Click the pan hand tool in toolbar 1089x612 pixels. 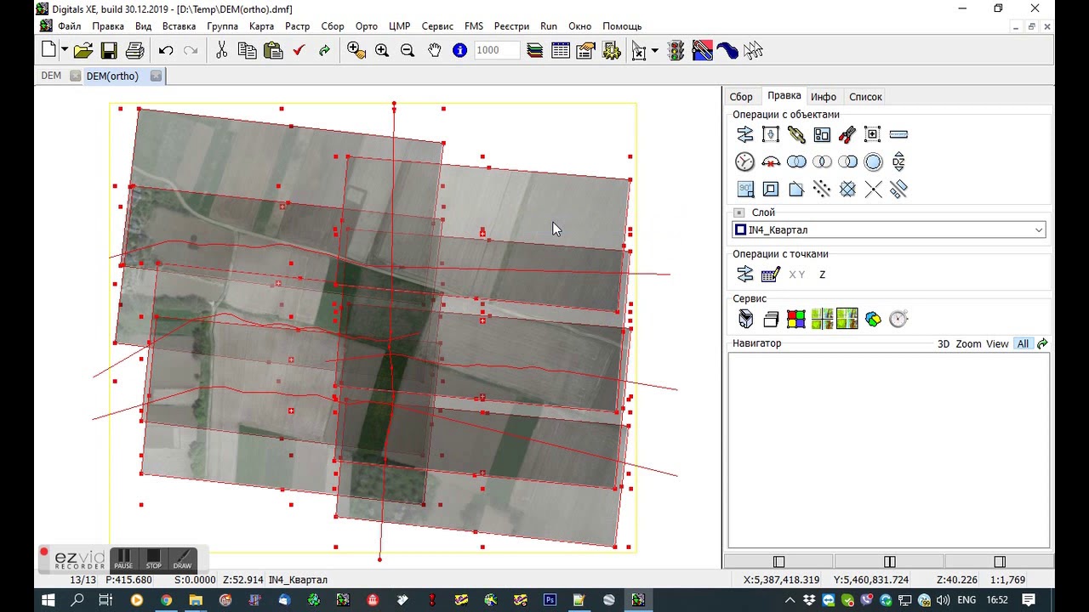tap(434, 51)
